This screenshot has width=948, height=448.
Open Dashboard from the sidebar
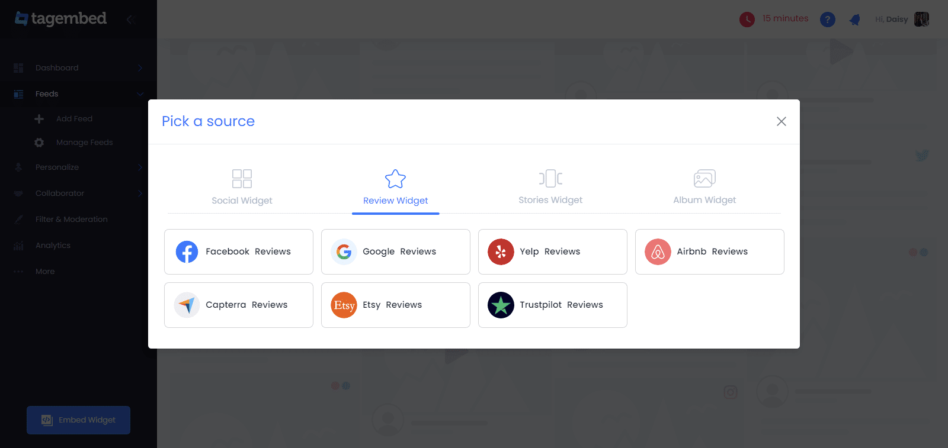click(78, 68)
